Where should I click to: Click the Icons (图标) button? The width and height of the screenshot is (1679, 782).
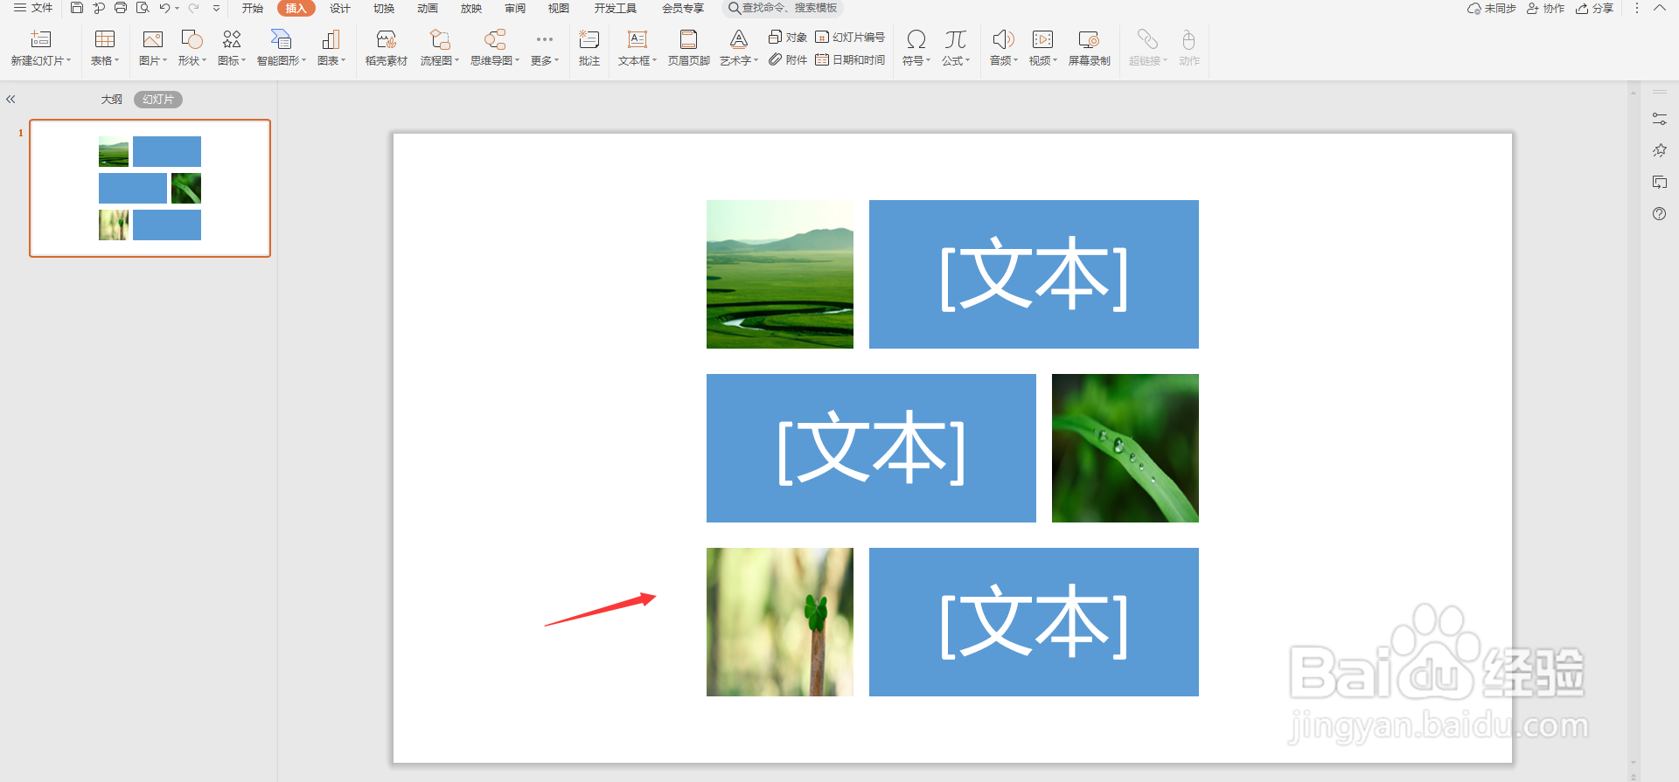(x=232, y=39)
